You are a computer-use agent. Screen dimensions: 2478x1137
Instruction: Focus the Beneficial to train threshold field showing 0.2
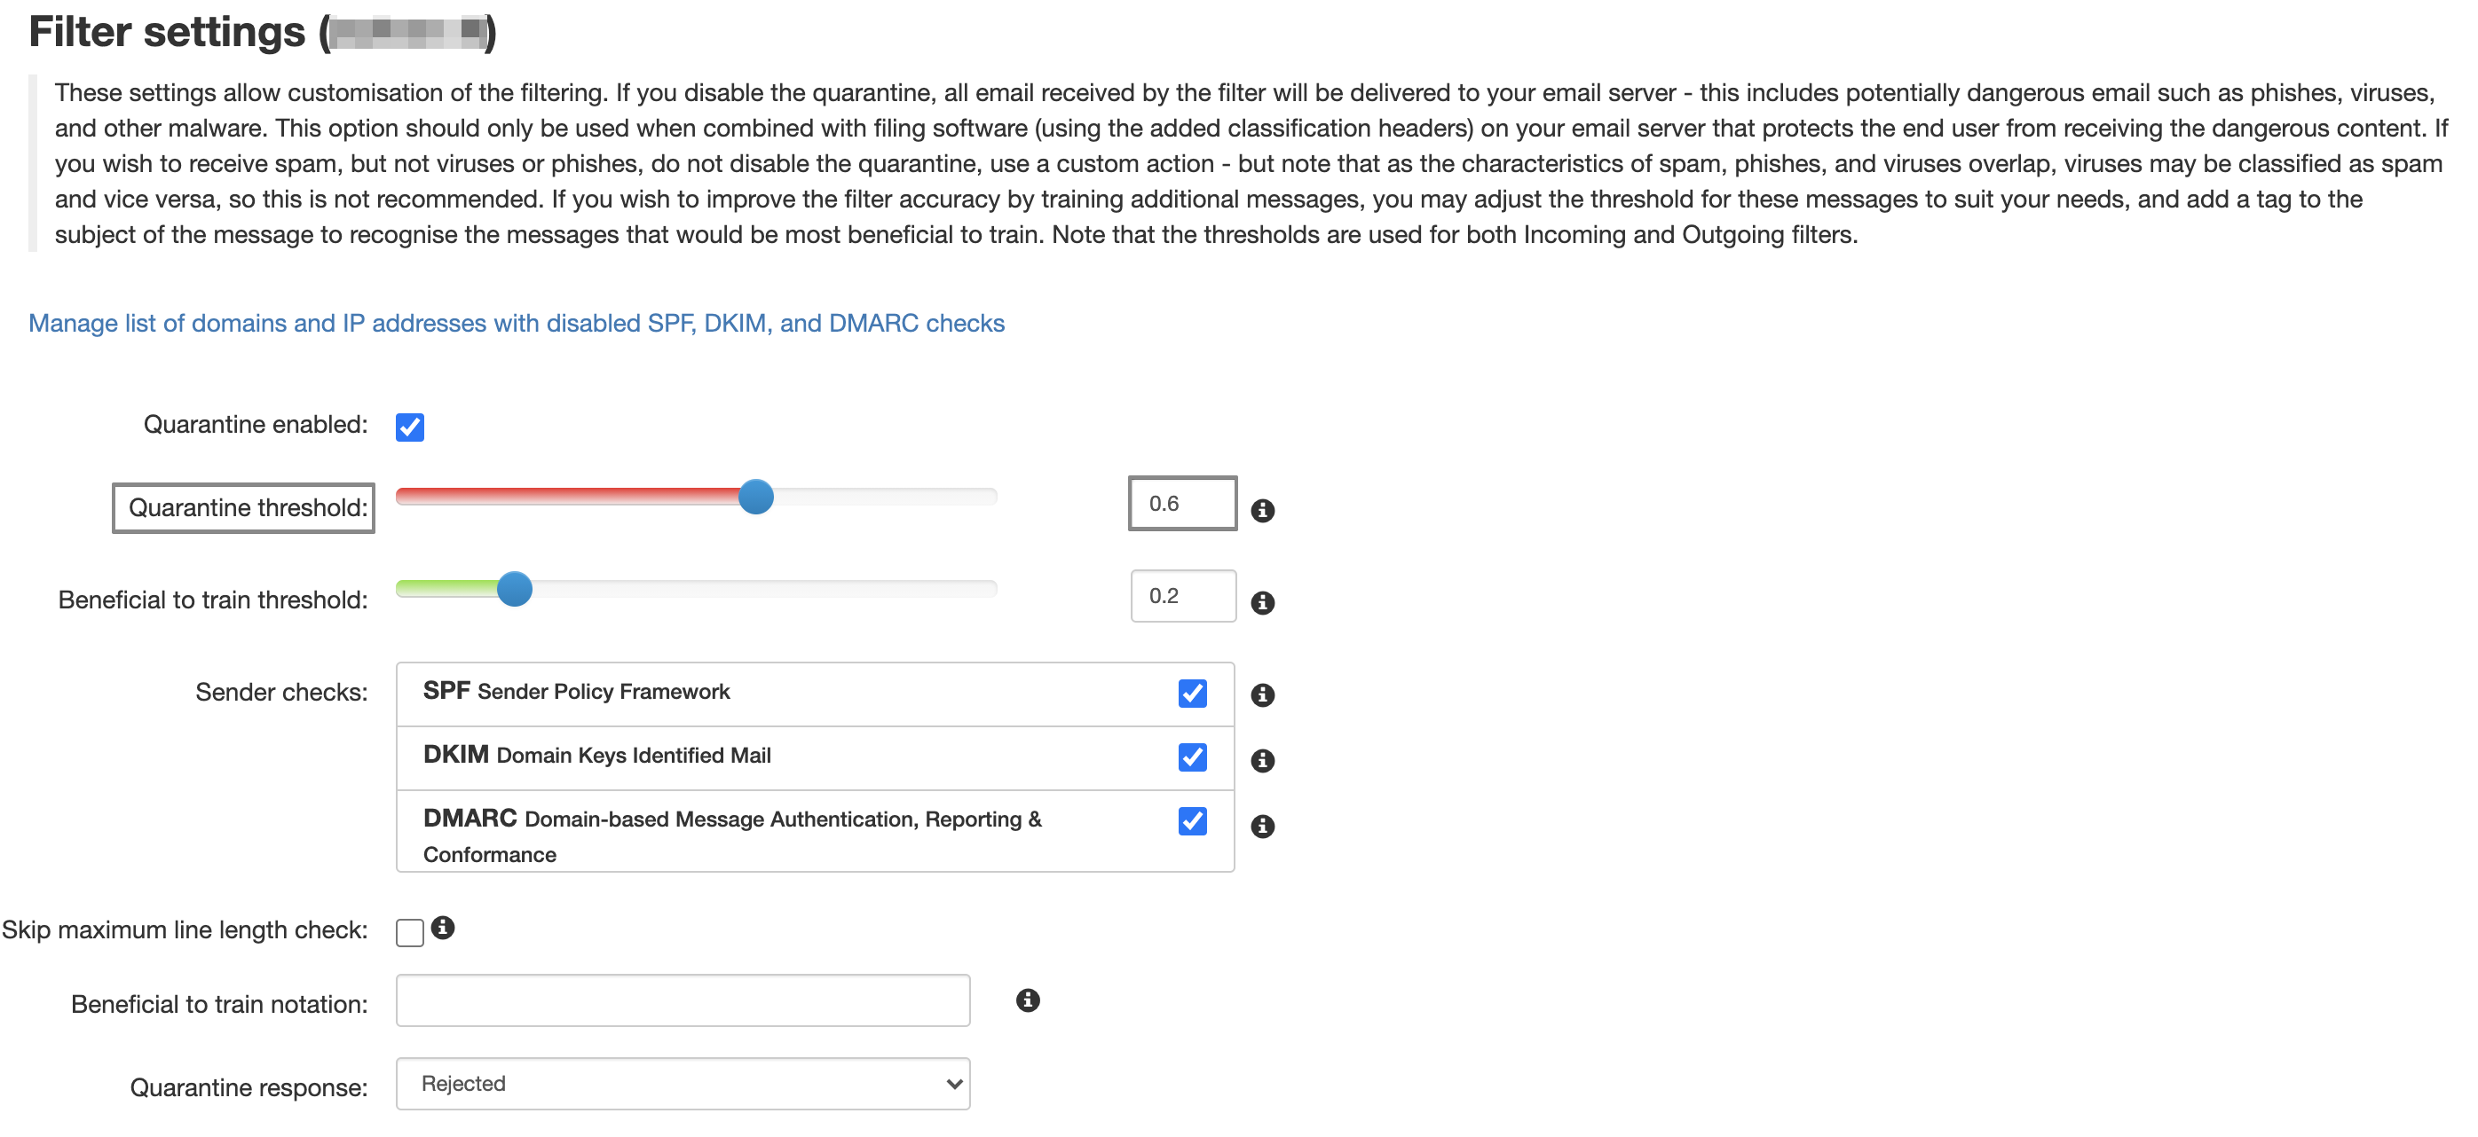1182,596
